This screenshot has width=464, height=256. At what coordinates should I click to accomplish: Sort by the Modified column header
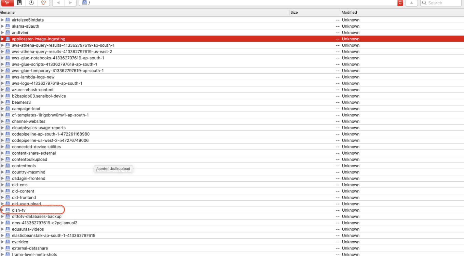(x=402, y=12)
